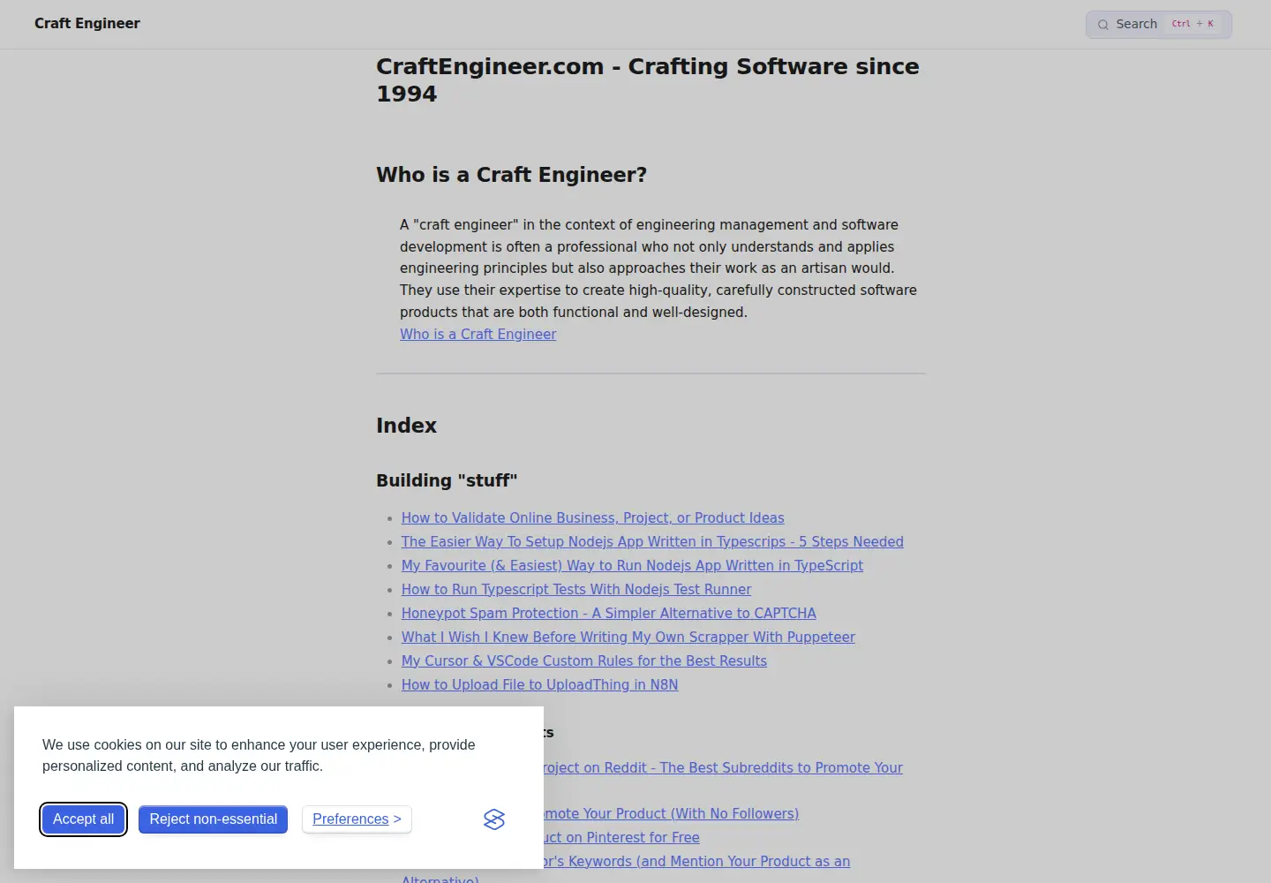The image size is (1271, 883).
Task: Click the "Index" heading
Action: pos(406,426)
